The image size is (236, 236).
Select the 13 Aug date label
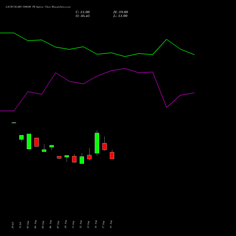[88, 225]
